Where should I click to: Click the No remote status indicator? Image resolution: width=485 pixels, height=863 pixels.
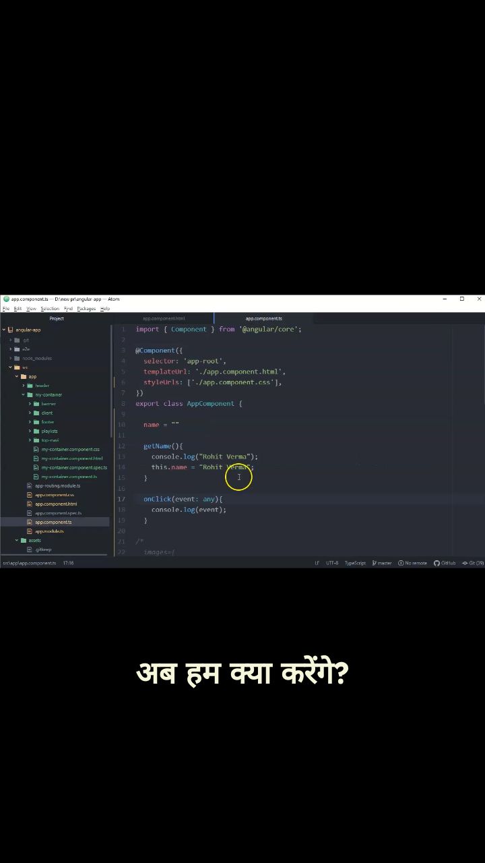412,563
